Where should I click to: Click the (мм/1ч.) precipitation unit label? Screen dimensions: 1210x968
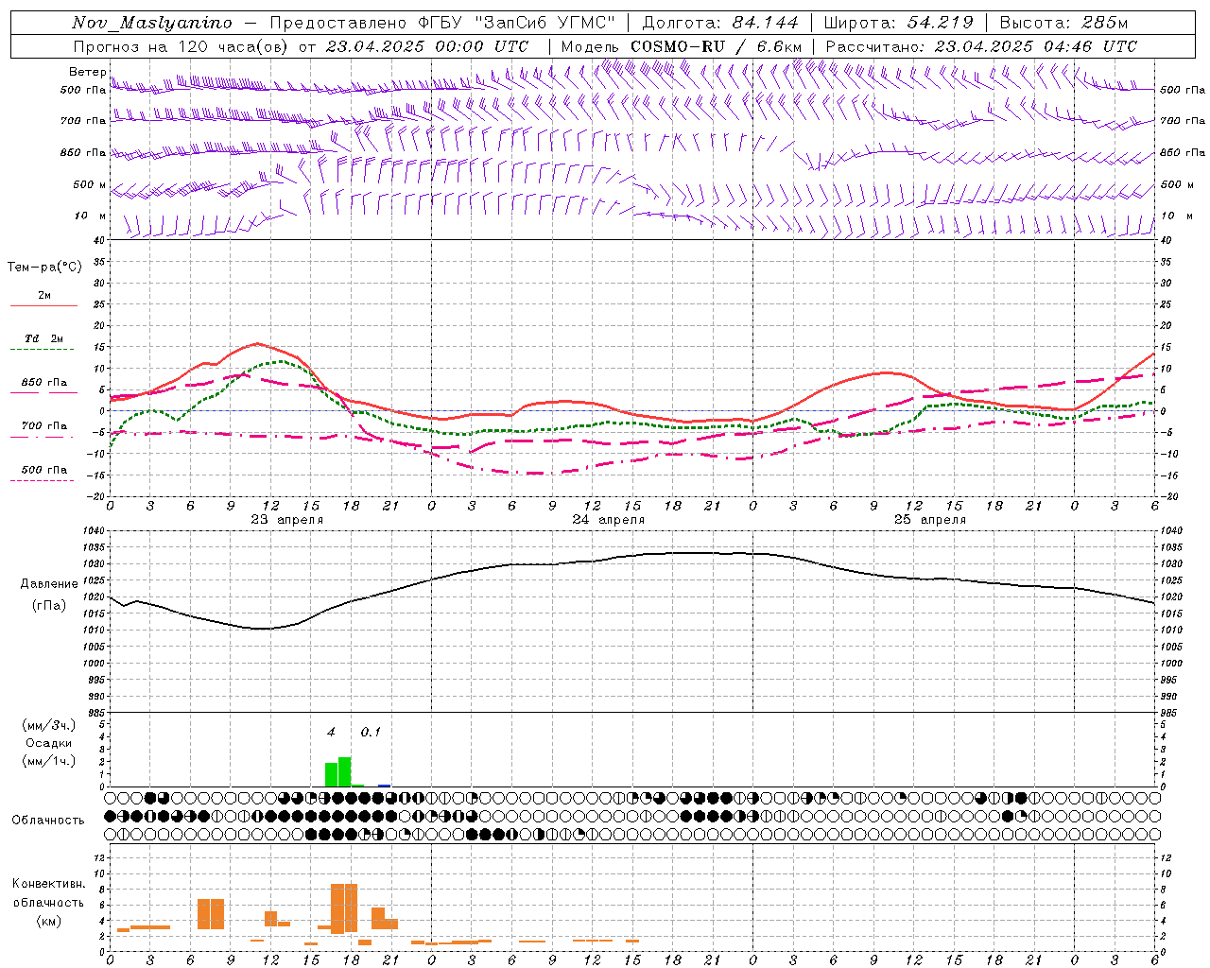point(47,761)
